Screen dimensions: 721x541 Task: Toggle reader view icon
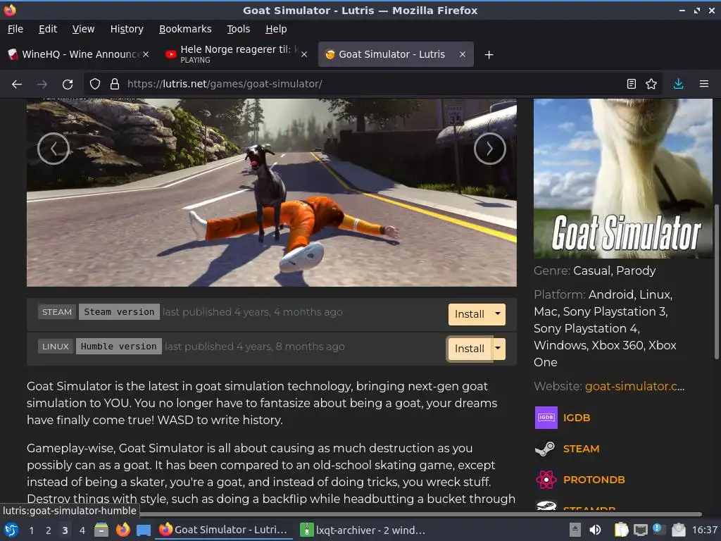pos(632,85)
